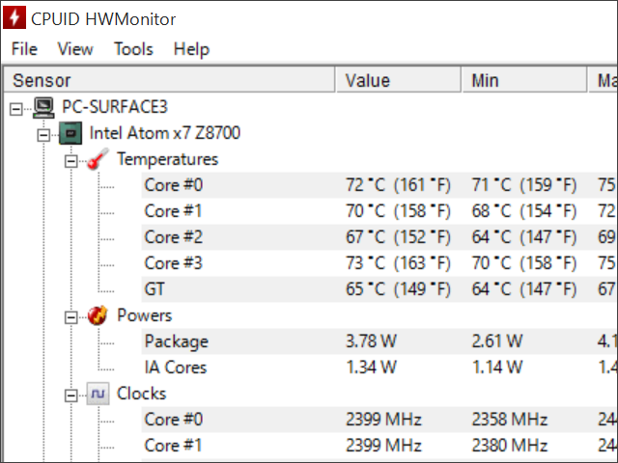Click the Intel Atom processor chip icon
The height and width of the screenshot is (463, 618).
click(70, 133)
